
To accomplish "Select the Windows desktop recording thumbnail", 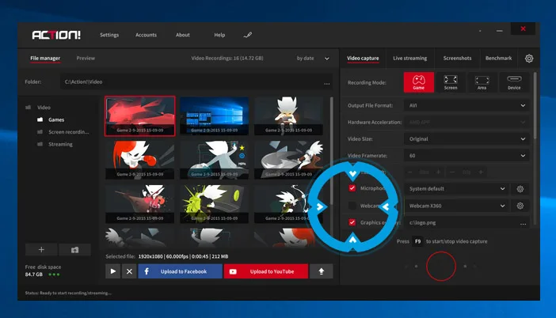I will (214, 115).
